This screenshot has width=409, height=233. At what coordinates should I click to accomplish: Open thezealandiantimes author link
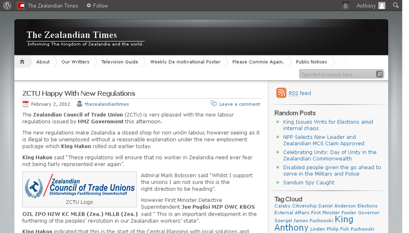pos(106,104)
